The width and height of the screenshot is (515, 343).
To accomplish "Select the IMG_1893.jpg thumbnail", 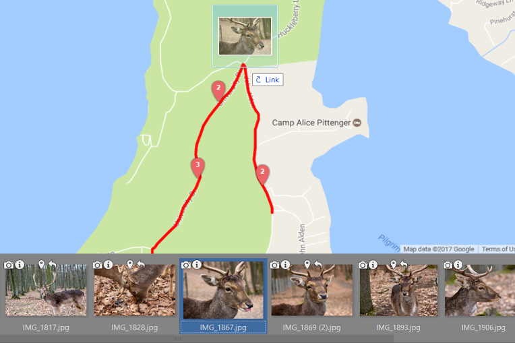I will pos(398,290).
